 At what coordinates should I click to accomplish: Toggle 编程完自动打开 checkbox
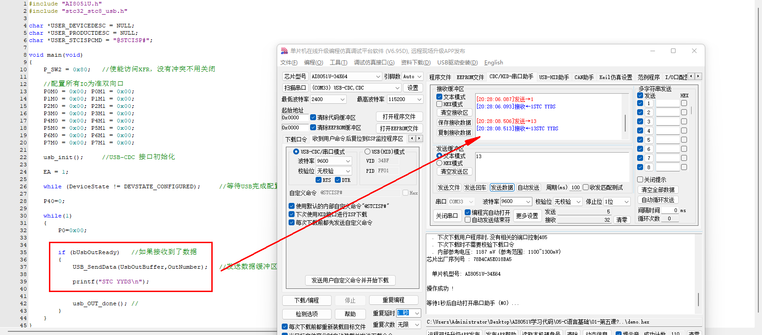(467, 213)
